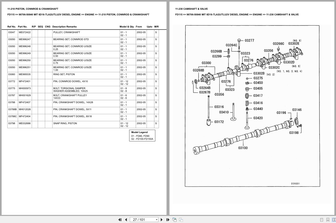This screenshot has width=336, height=223.
Task: Click part number ME996249
Action: [x=25, y=53]
